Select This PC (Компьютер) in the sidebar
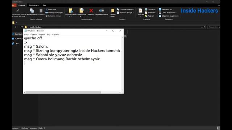Screen dimensions: 232x130 click(17, 39)
